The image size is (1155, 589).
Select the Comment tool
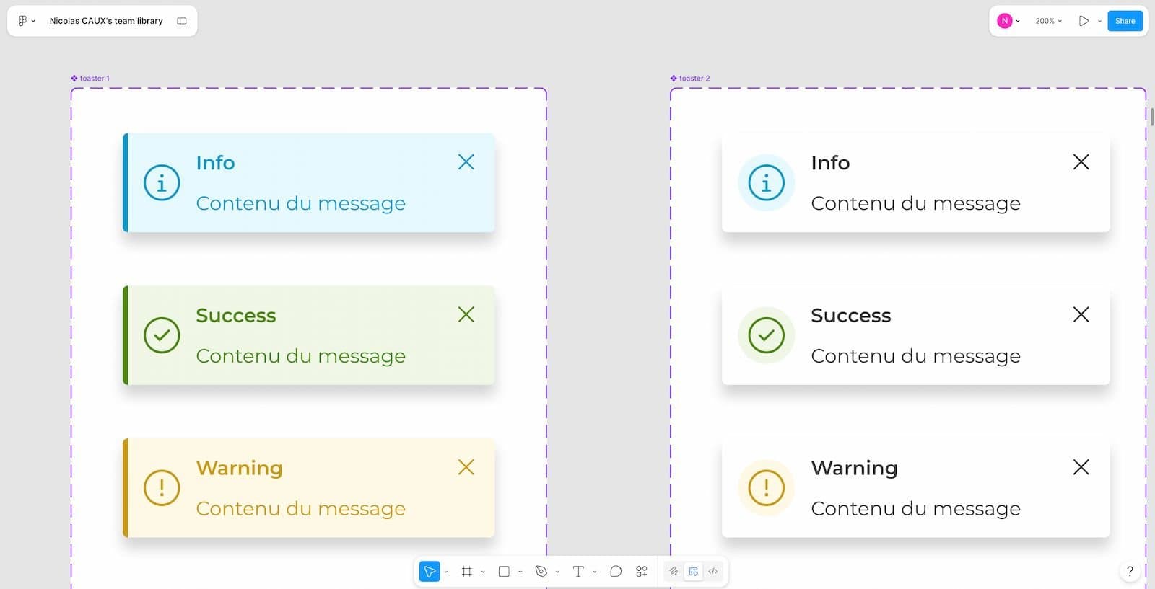(x=616, y=572)
